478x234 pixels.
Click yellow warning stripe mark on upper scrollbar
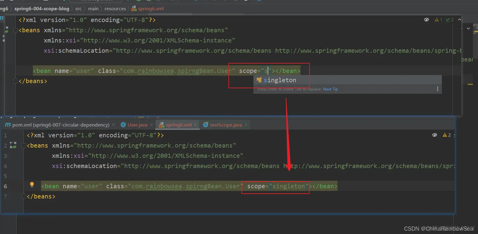[470, 84]
